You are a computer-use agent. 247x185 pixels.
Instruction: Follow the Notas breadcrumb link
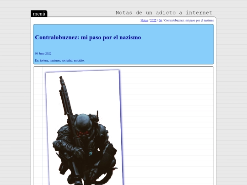click(x=144, y=21)
